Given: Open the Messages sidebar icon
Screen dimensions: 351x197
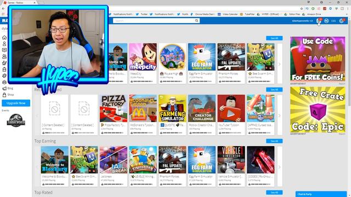Looking at the screenshot, I should coord(4,50).
